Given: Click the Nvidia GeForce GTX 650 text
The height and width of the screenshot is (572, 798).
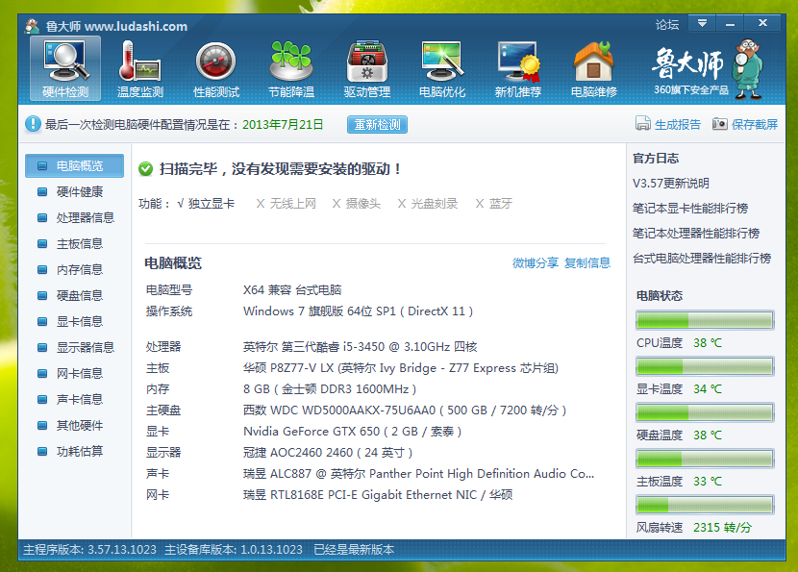Looking at the screenshot, I should point(352,432).
